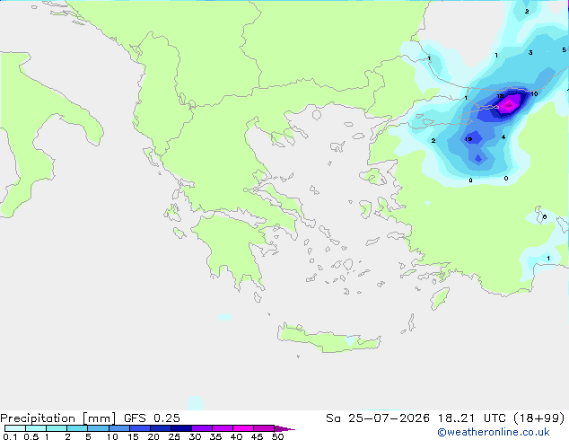
Task: Select the 5–10 mm legend color swatch
Action: click(98, 428)
